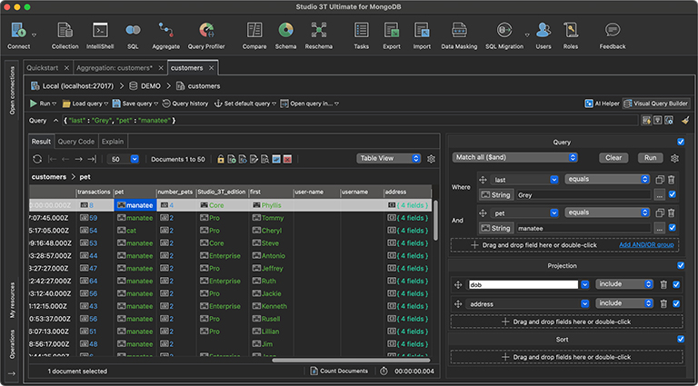The image size is (698, 386).
Task: Uncheck the address projection checkbox
Action: tap(676, 303)
